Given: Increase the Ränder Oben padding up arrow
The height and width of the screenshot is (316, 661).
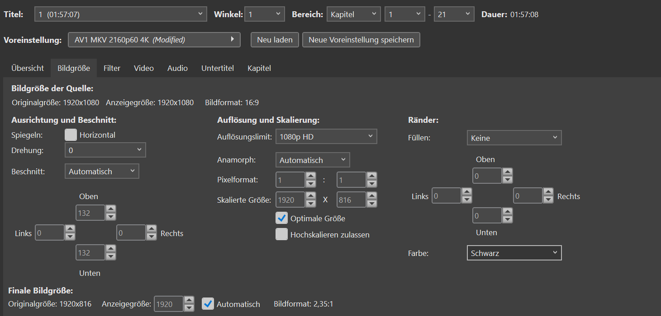Looking at the screenshot, I should pos(508,172).
